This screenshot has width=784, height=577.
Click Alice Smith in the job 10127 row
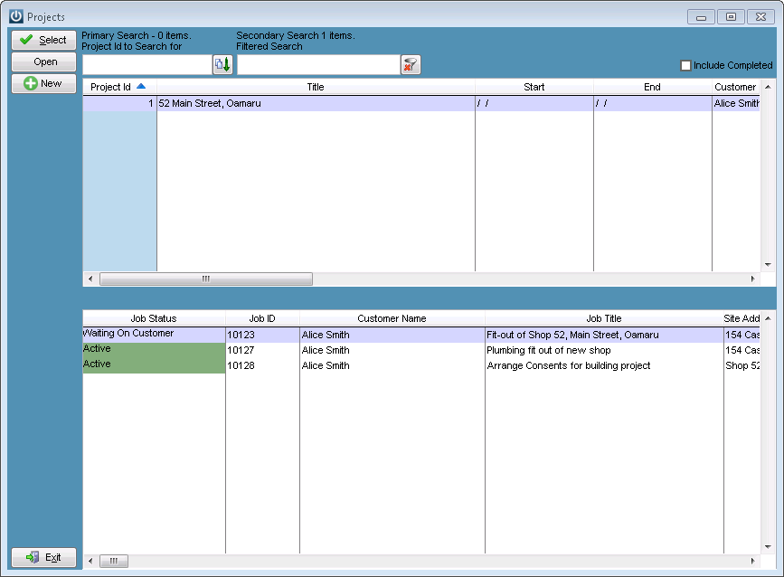392,351
